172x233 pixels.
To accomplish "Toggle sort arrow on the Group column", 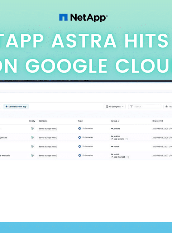I will tap(118, 121).
